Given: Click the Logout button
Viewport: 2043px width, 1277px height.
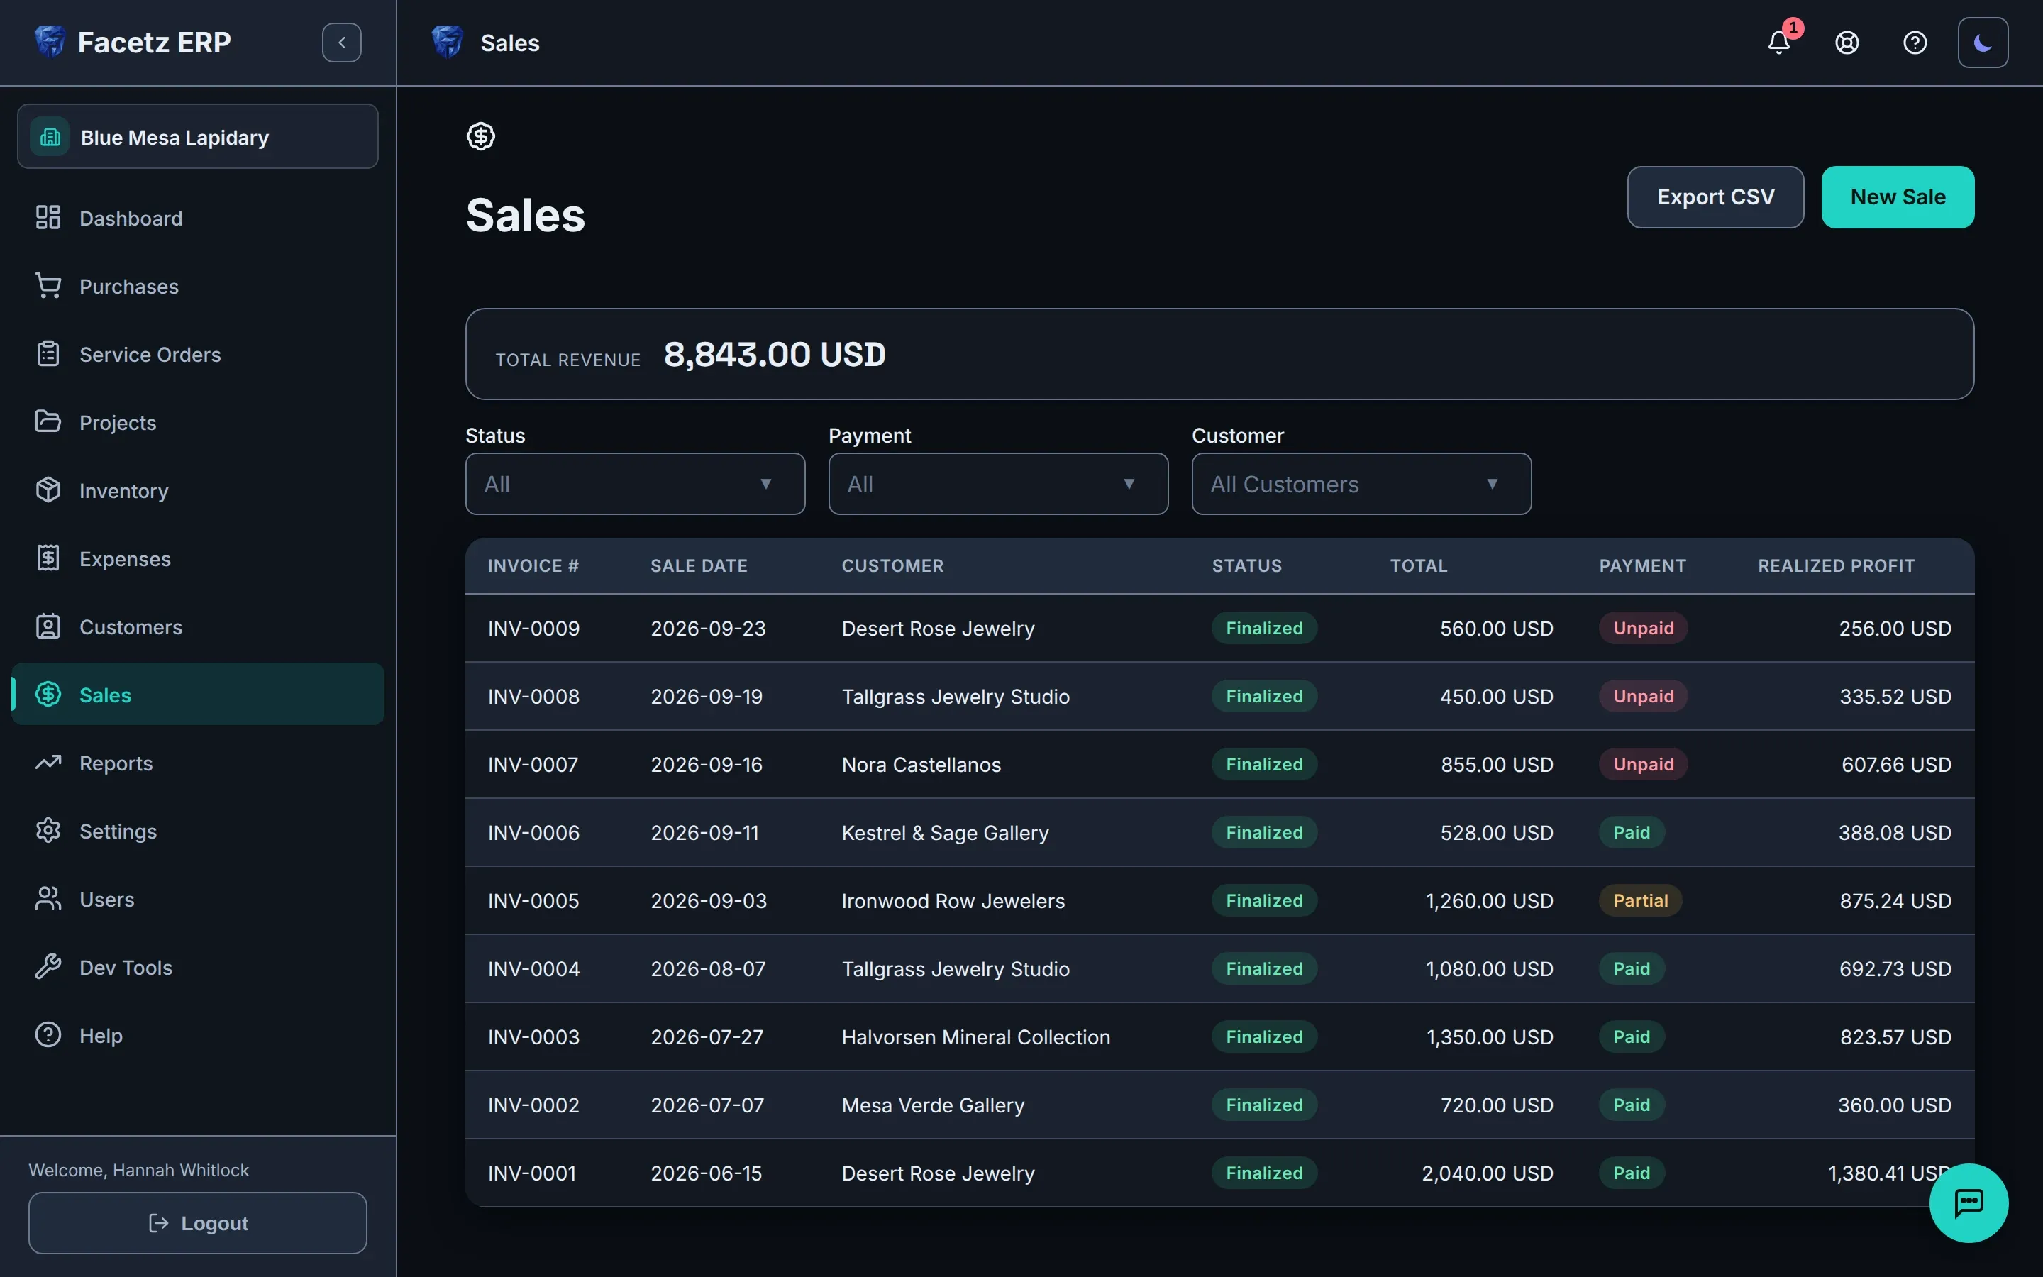Looking at the screenshot, I should coord(197,1223).
